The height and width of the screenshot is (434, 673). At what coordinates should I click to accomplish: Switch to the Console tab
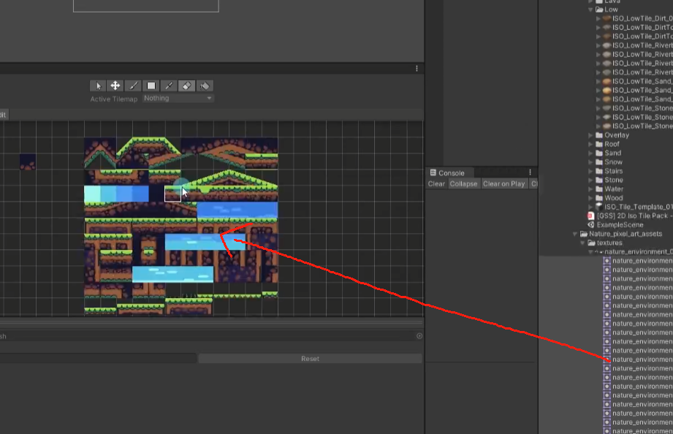(451, 172)
